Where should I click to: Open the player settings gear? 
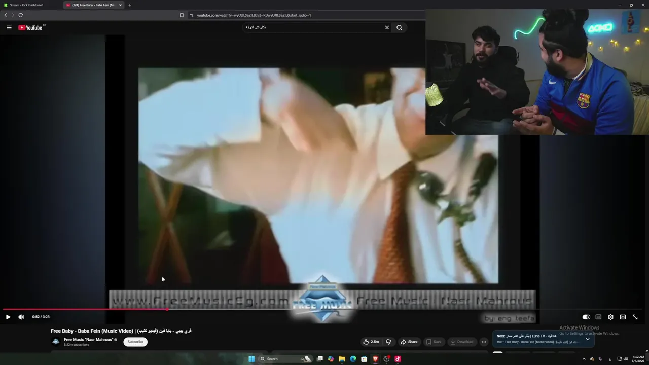[610, 317]
